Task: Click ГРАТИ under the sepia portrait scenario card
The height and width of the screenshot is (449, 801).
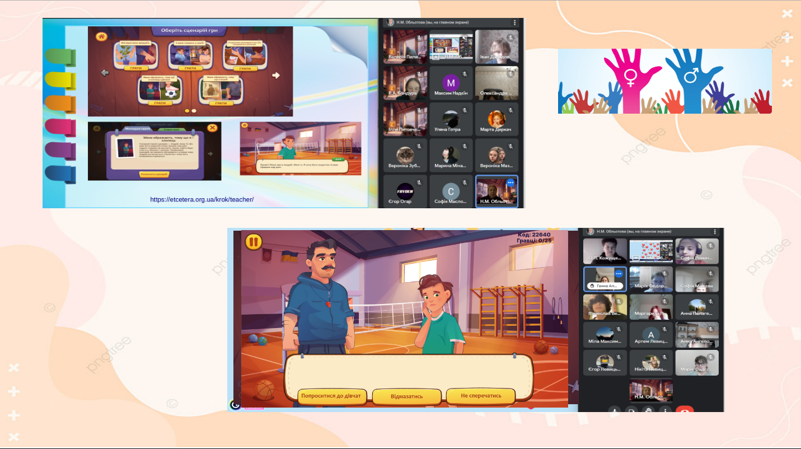Action: point(221,103)
